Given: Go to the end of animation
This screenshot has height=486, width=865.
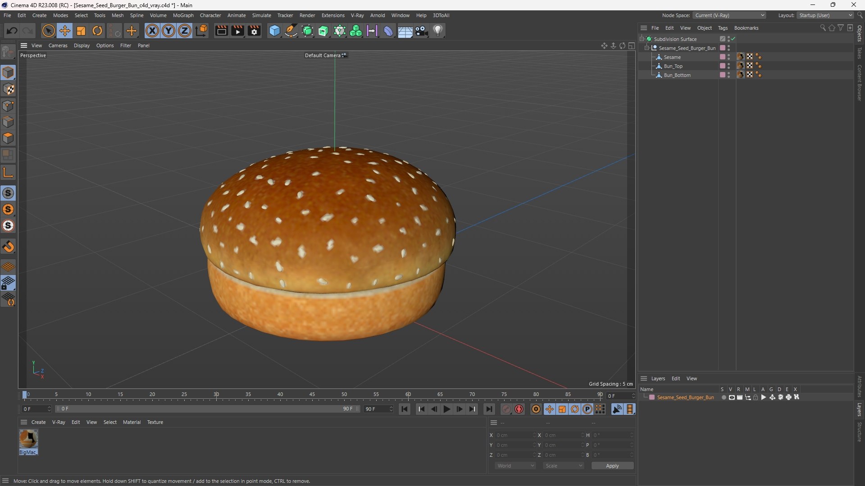Looking at the screenshot, I should (489, 409).
